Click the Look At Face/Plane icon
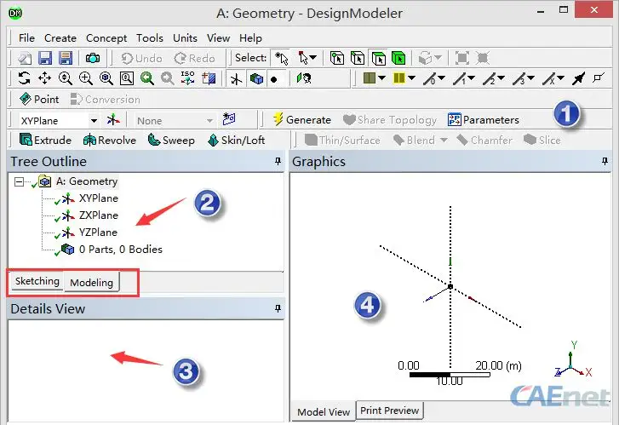Image resolution: width=619 pixels, height=425 pixels. click(209, 78)
